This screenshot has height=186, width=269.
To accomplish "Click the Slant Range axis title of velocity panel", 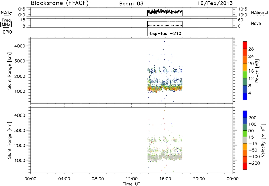I will (x=9, y=140).
